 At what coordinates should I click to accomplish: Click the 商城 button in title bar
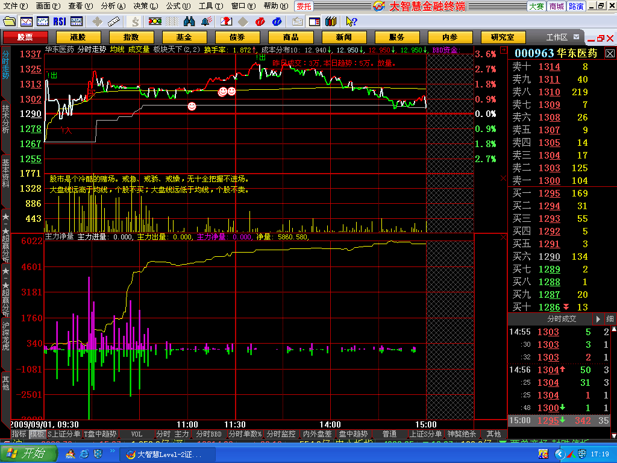pos(556,6)
